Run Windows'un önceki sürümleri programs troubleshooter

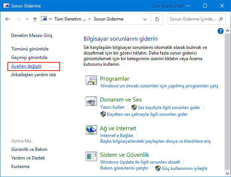(159, 86)
